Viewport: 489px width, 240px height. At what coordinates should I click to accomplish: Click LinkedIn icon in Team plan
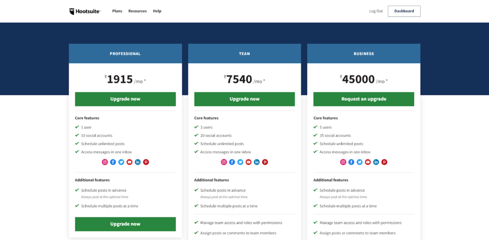tap(256, 162)
